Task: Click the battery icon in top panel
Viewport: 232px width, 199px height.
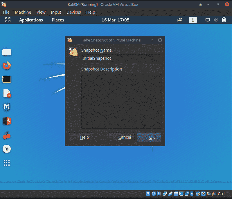Action: click(x=224, y=20)
